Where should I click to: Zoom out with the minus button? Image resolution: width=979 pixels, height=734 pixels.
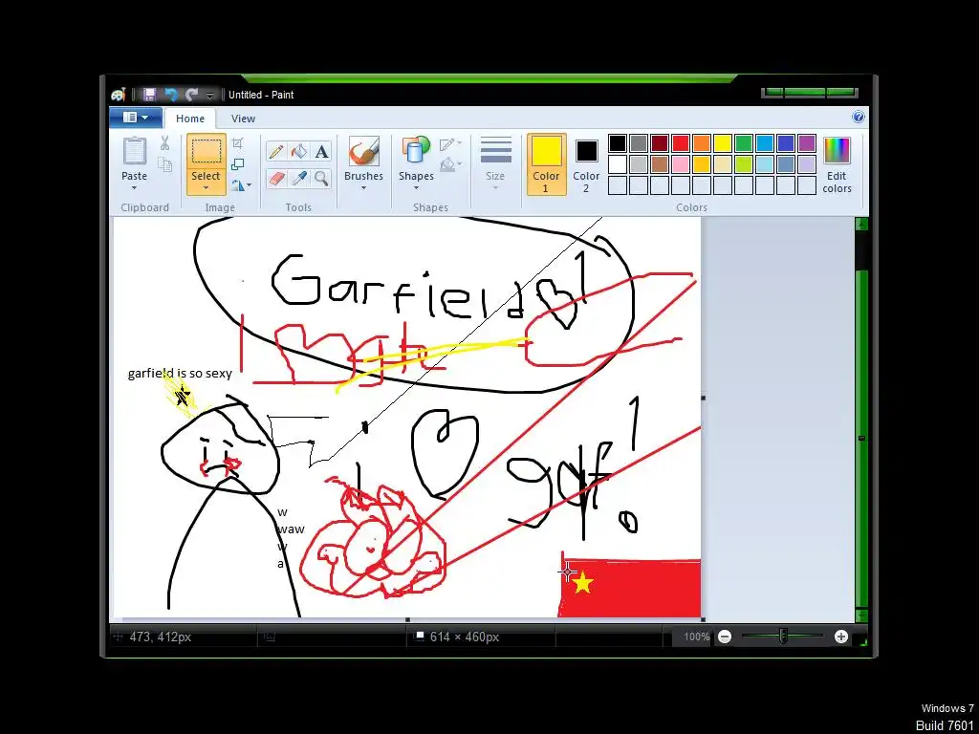tap(725, 637)
